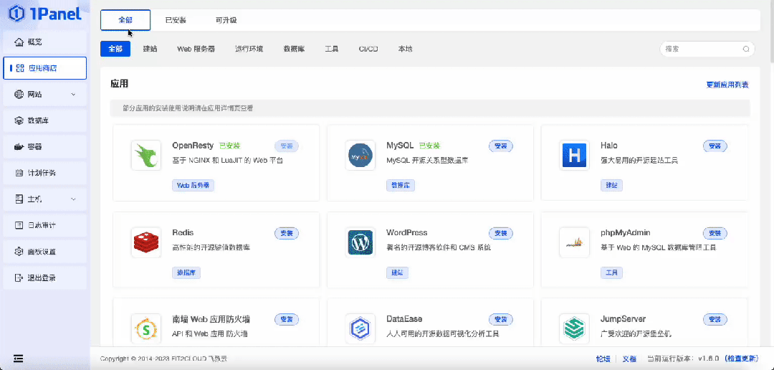Collapse the sidebar using bottom-left menu icon
The image size is (774, 370).
[18, 359]
